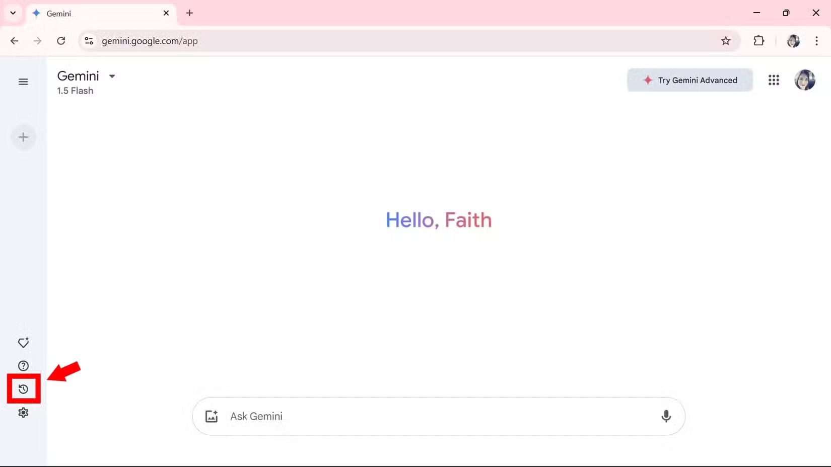
Task: Open the Settings gear icon
Action: 23,413
